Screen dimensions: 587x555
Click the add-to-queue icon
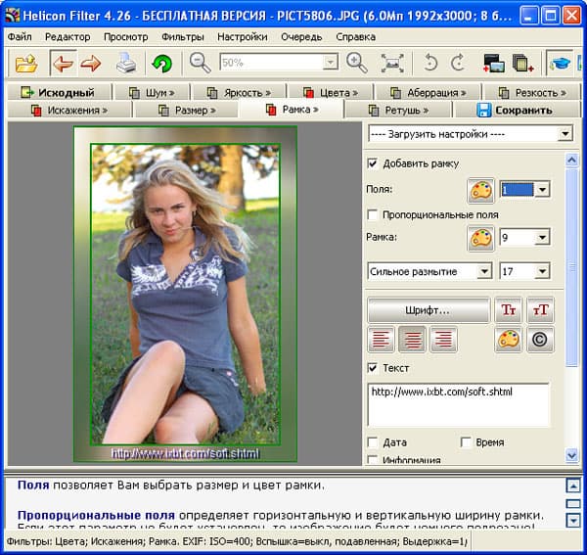click(523, 63)
